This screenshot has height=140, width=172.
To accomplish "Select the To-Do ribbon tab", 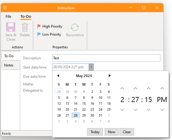I will click(26, 17).
